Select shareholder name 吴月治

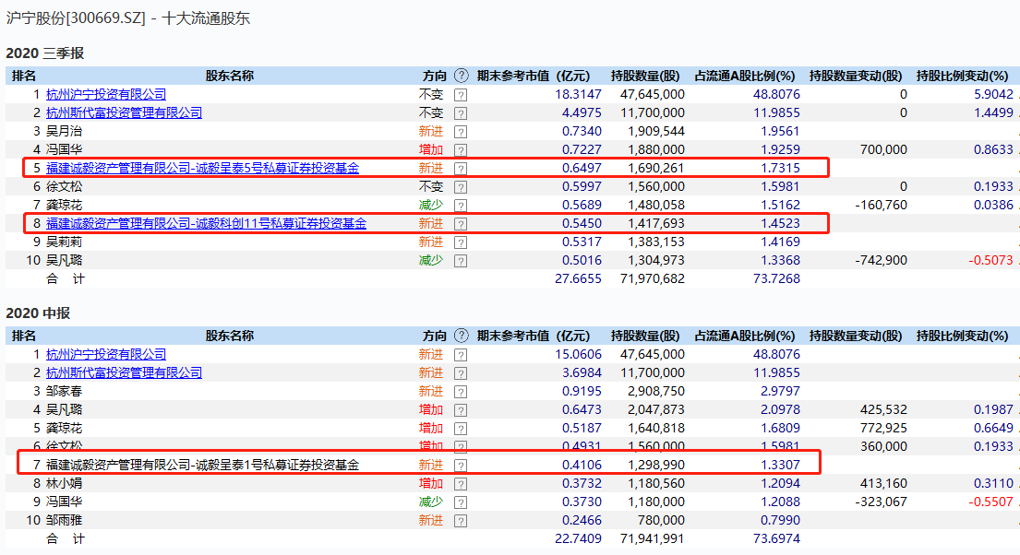coord(64,131)
